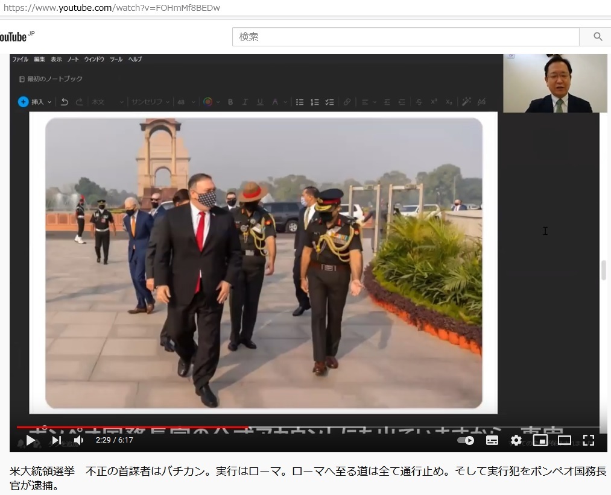Viewport: 611px width, 495px height.
Task: Open 最初のノートブック notebook link
Action: [x=51, y=79]
